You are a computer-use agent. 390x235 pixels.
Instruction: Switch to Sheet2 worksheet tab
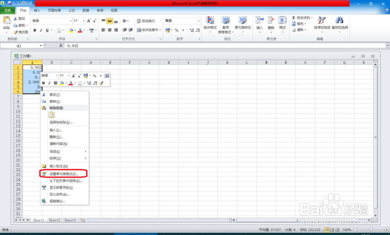[54, 220]
